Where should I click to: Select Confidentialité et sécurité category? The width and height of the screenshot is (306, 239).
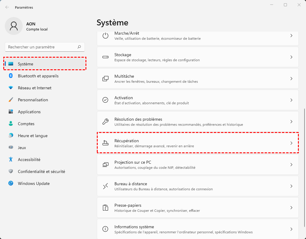click(41, 171)
